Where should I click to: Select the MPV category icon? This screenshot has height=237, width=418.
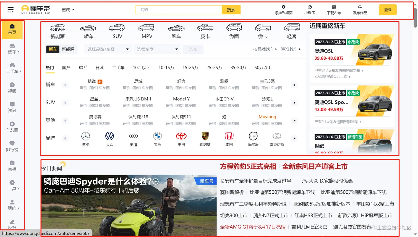[x=147, y=28]
